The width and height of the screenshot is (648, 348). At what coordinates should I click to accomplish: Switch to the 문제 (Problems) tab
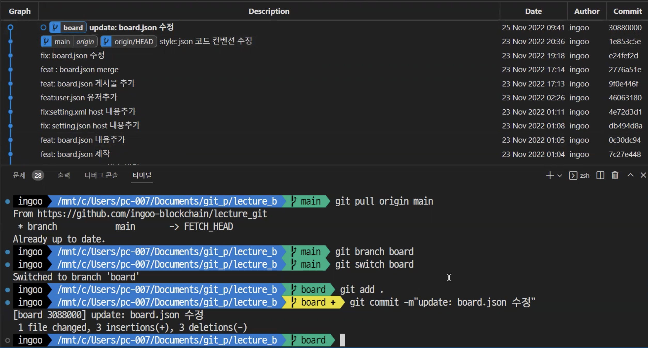click(19, 175)
